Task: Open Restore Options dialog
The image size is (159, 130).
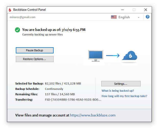Action: [x=35, y=59]
